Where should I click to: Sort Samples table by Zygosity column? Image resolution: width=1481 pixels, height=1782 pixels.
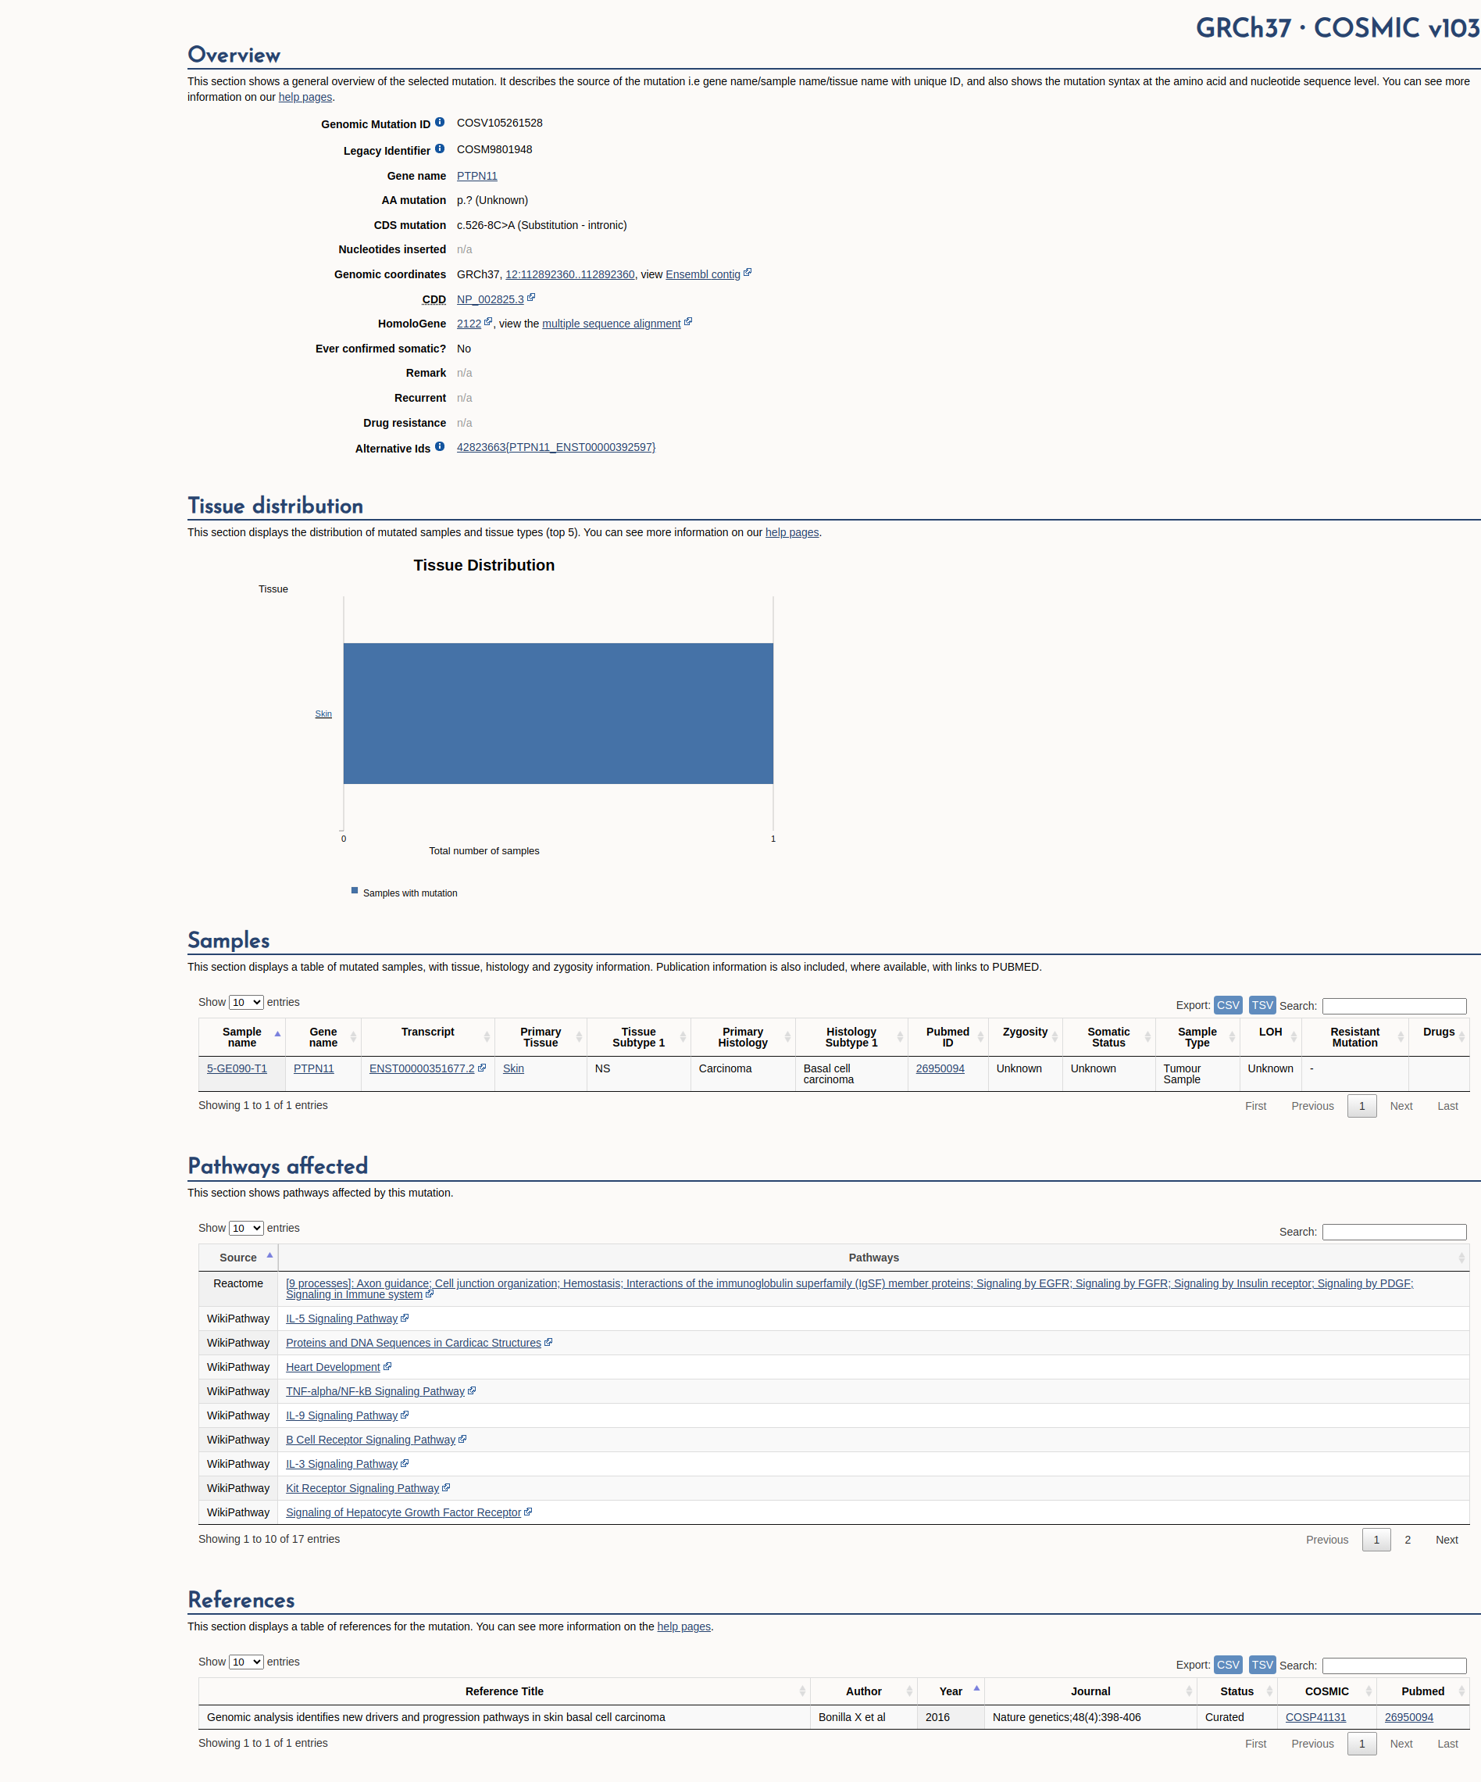(1025, 1037)
